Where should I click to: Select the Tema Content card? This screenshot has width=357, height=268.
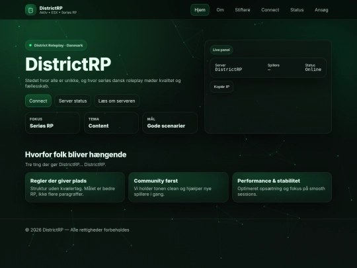coord(111,123)
